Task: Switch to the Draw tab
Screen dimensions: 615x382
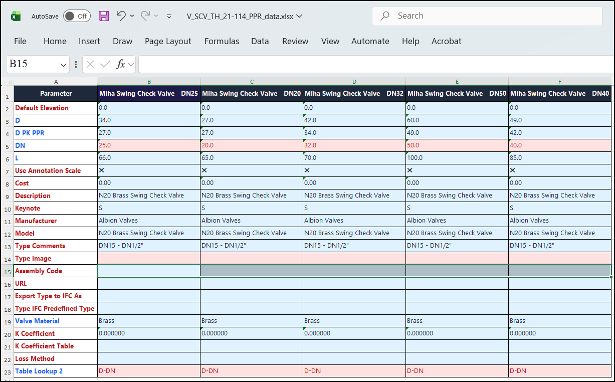Action: (x=122, y=41)
